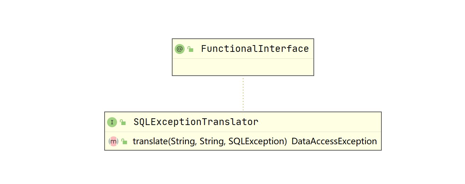Click the blank canvas right of FunctionalInterface node
The image size is (465, 184).
[374, 57]
